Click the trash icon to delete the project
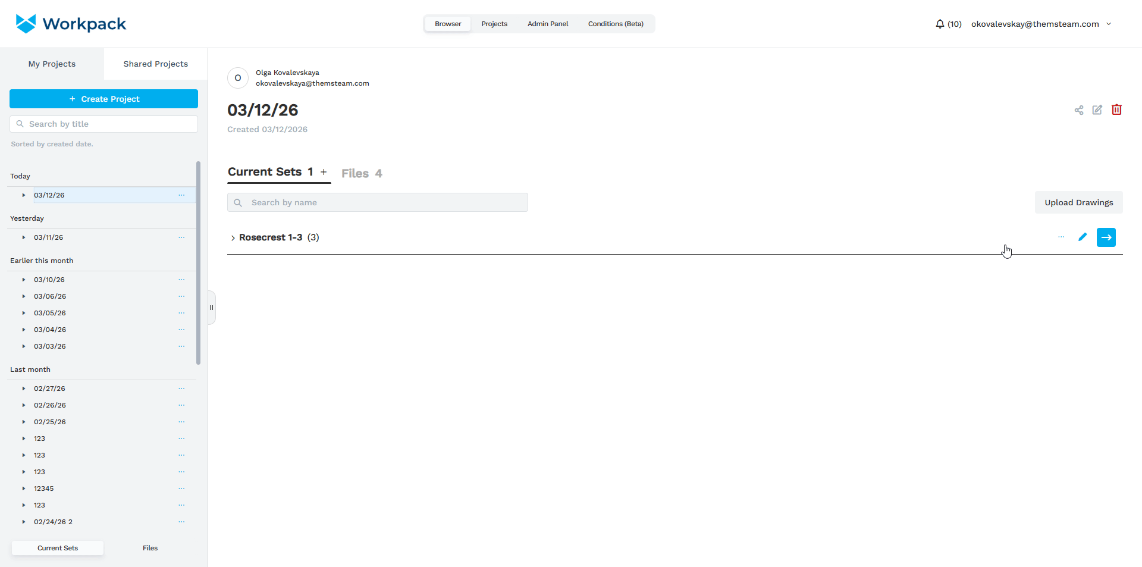This screenshot has height=567, width=1142. pyautogui.click(x=1116, y=110)
